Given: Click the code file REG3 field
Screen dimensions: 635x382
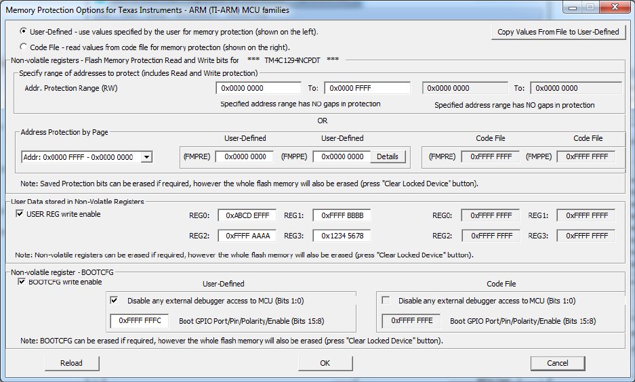Looking at the screenshot, I should click(x=586, y=236).
